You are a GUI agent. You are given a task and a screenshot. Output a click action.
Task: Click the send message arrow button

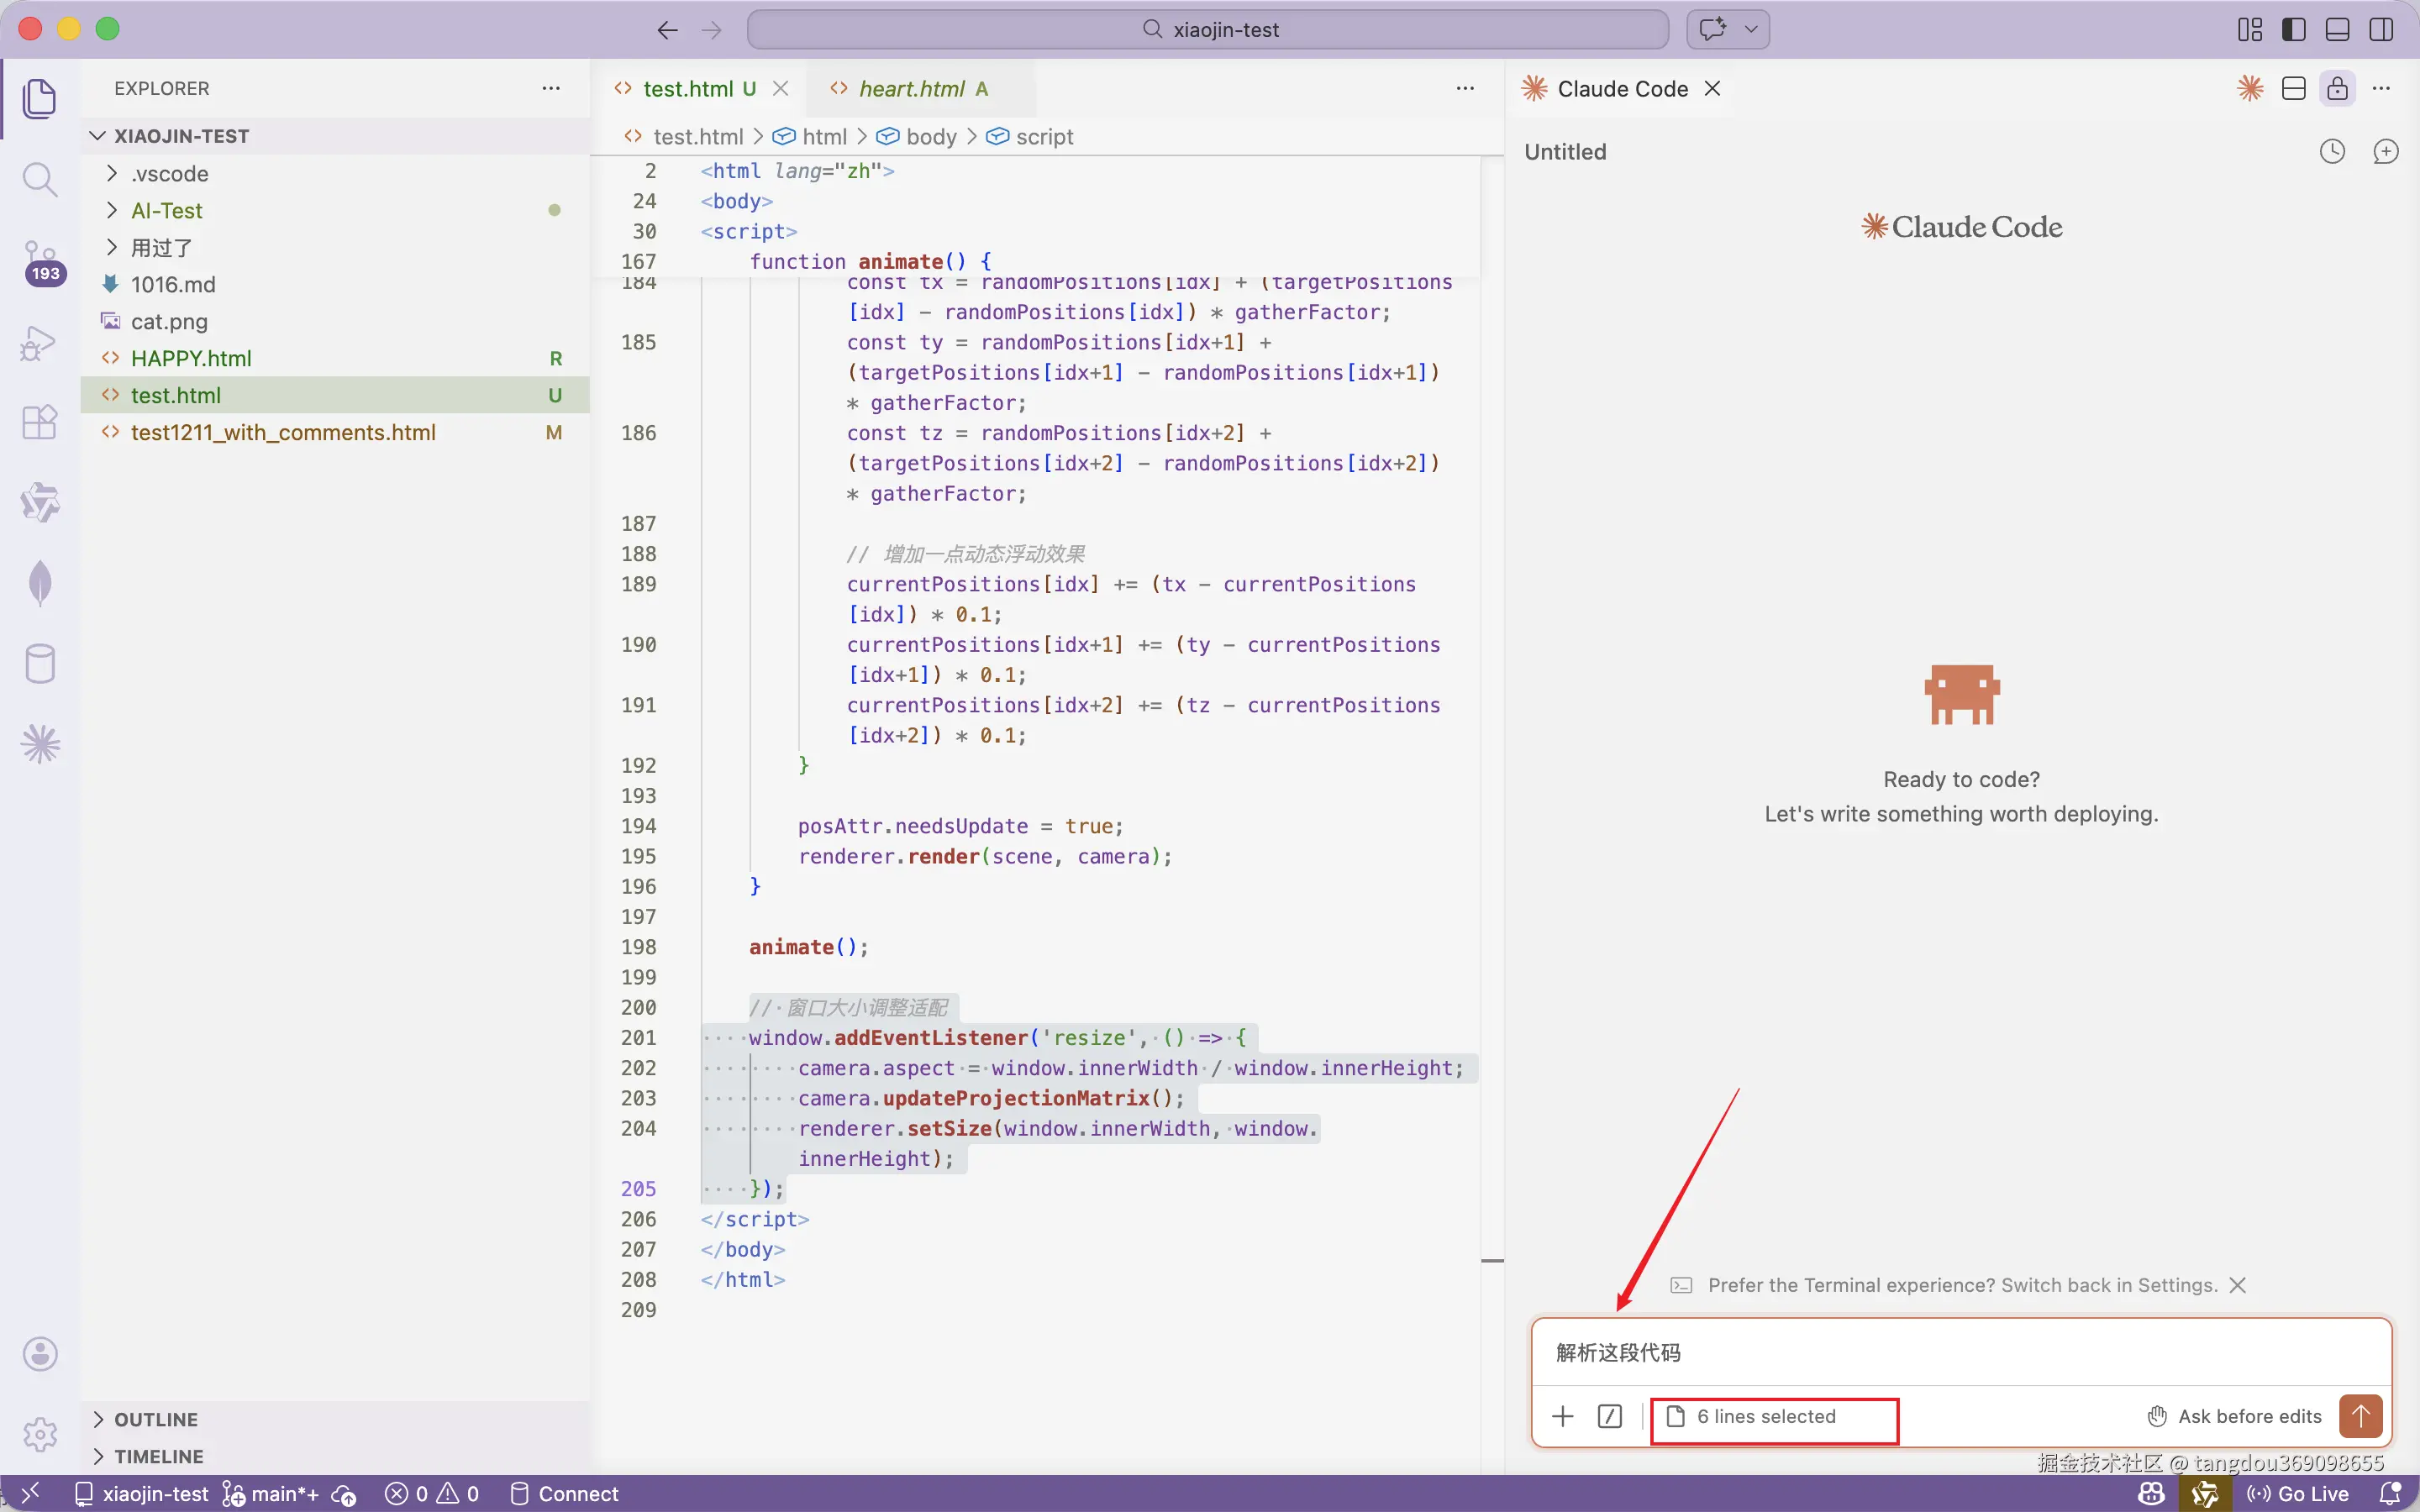tap(2360, 1416)
